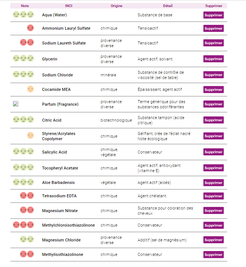246x267 pixels.
Task: Click the orange face next to Styrene/Acrylates Copolymer
Action: tap(30, 136)
